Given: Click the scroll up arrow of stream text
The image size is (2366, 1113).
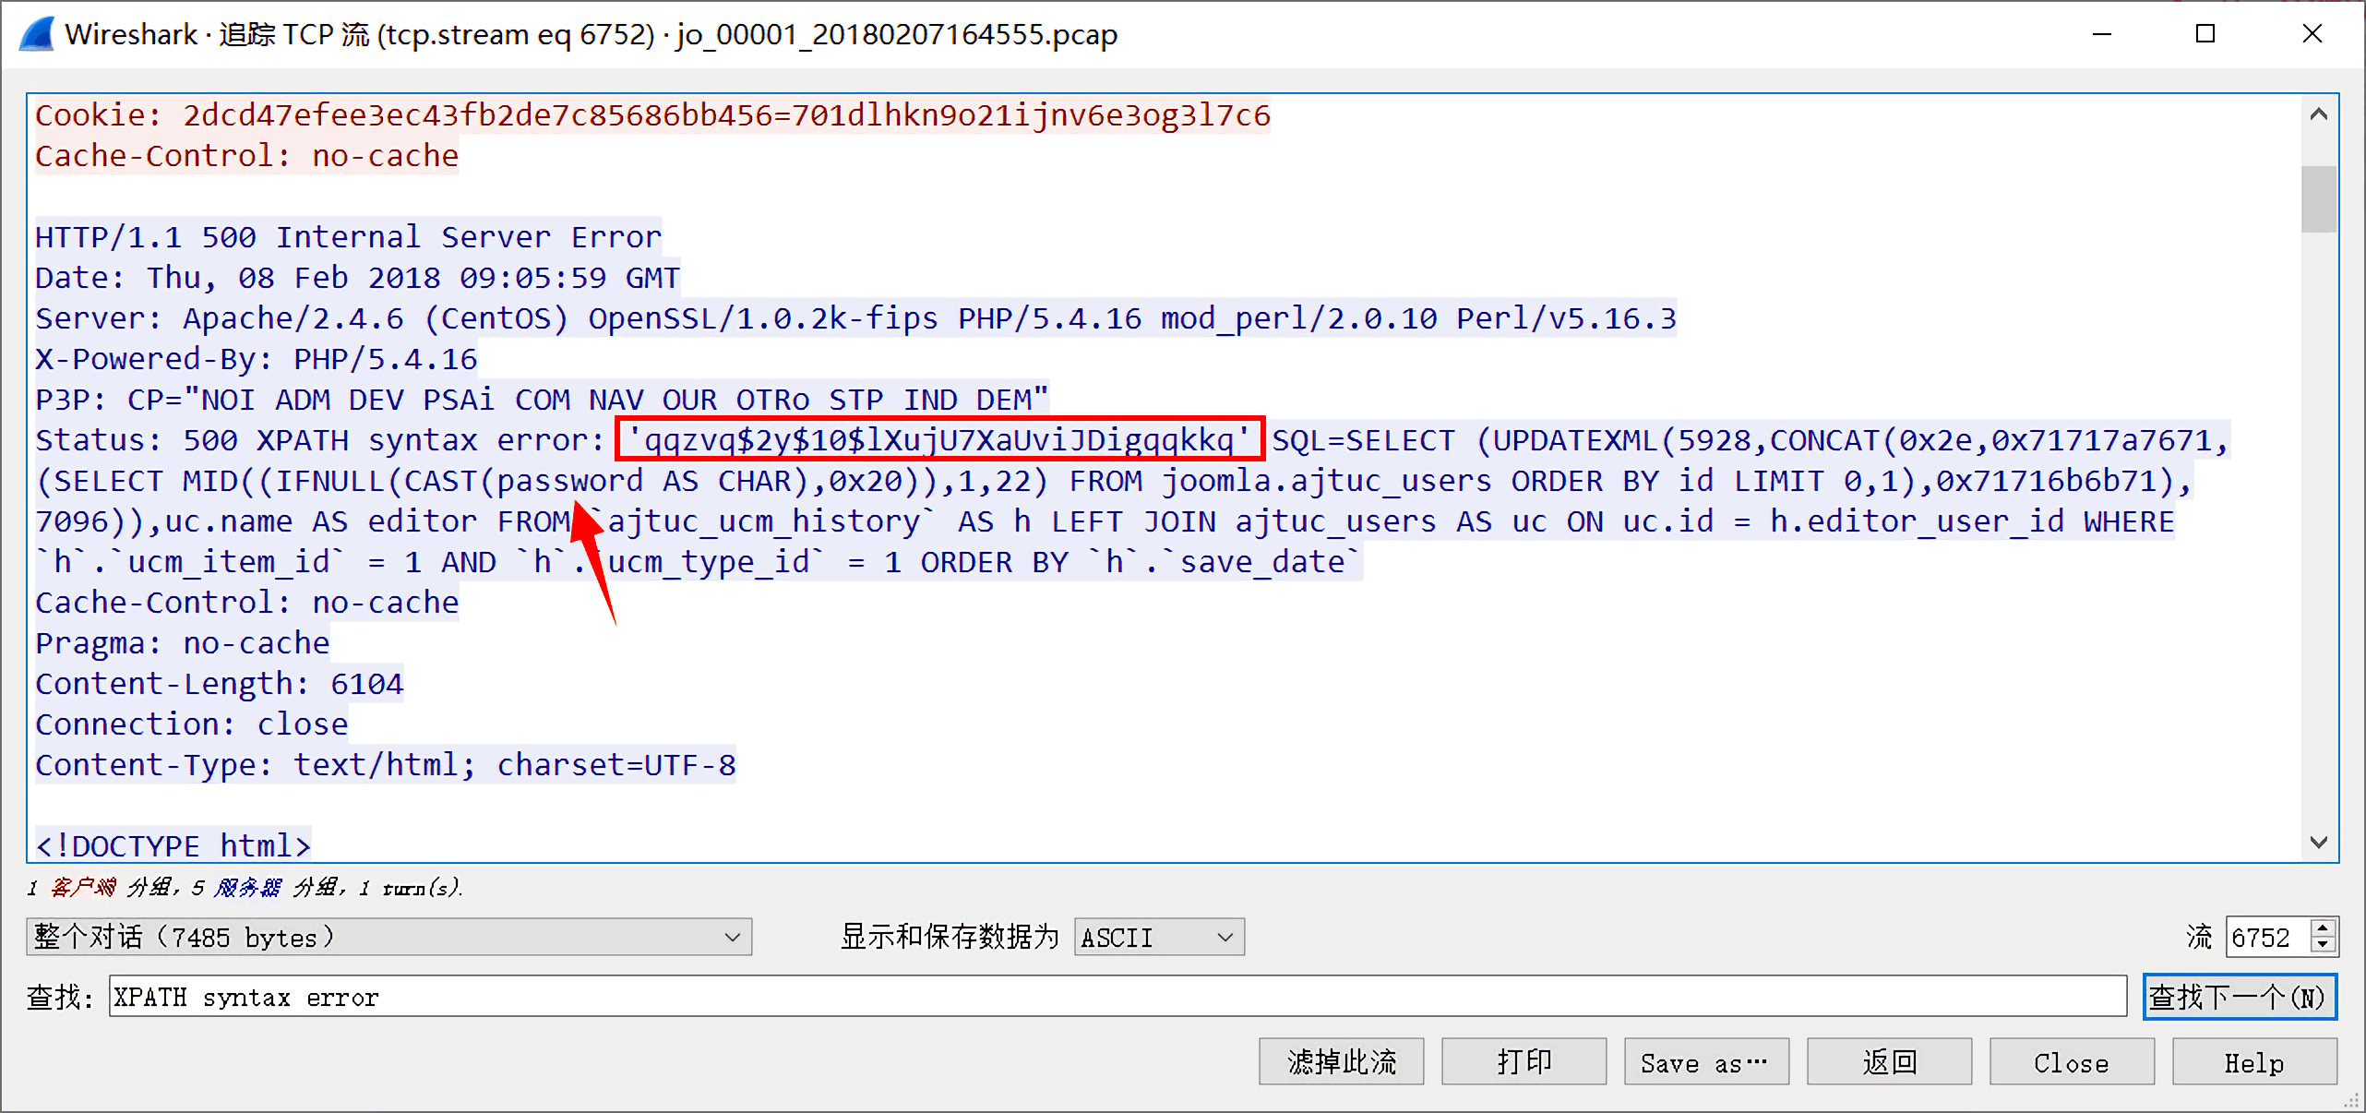Looking at the screenshot, I should (x=2319, y=114).
